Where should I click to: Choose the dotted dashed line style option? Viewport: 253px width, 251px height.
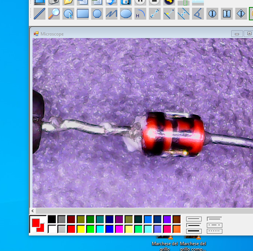pos(215,231)
